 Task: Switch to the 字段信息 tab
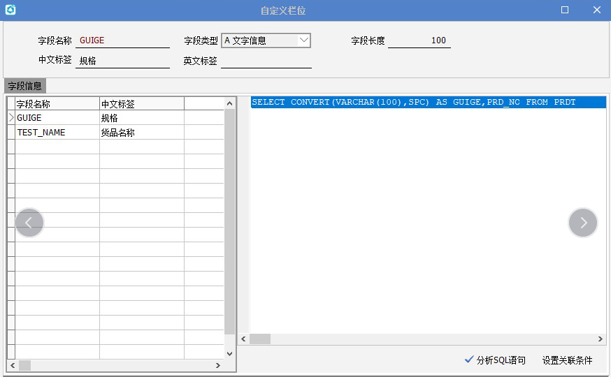point(24,86)
